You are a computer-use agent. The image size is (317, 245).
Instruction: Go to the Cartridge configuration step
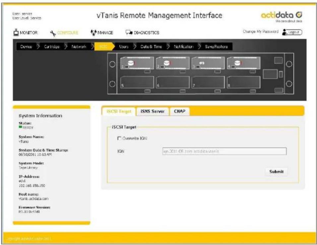(52, 47)
